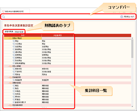Screen dimensions: 137x111
Task: Click the account icon beside 不渡手形
Action: (14, 72)
